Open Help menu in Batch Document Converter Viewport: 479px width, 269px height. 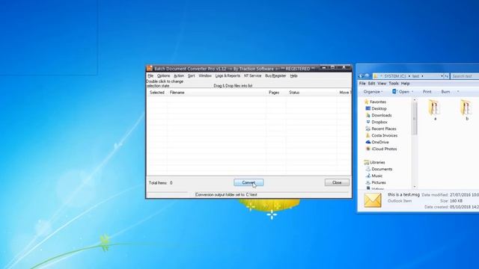(293, 75)
